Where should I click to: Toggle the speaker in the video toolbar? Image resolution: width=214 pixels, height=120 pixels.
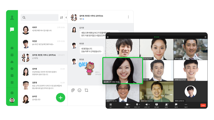tap(146, 104)
